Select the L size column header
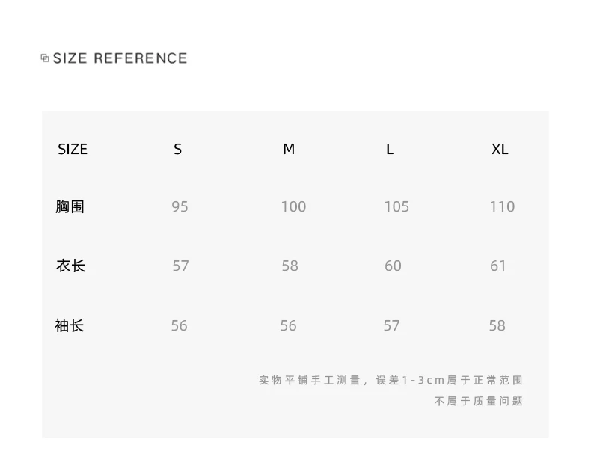 pos(390,149)
